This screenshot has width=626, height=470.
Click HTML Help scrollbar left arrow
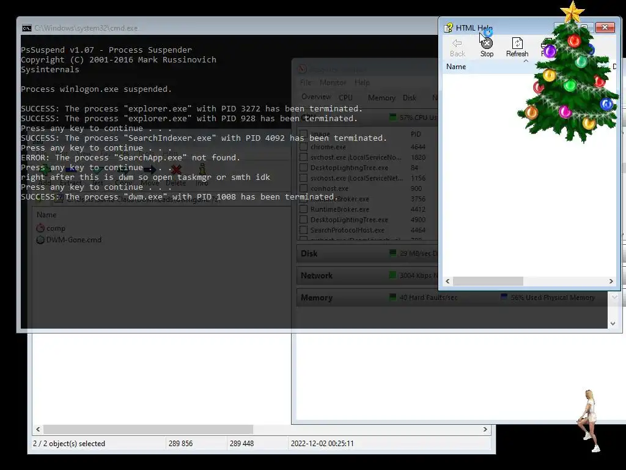tap(447, 281)
